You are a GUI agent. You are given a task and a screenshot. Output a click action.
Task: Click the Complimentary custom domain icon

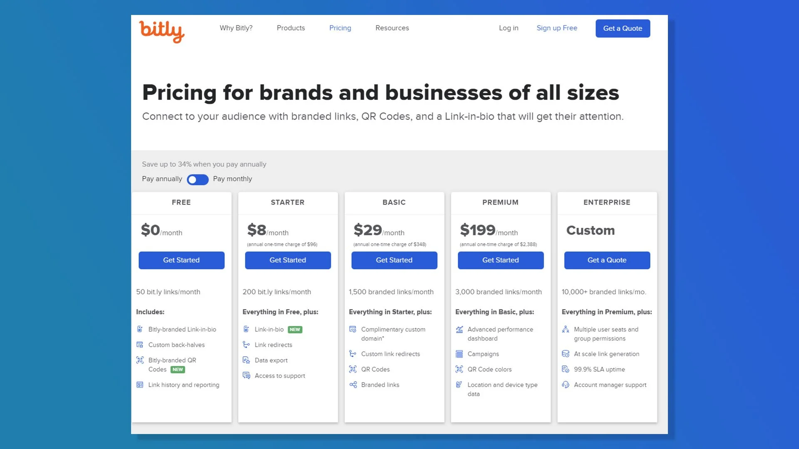353,329
